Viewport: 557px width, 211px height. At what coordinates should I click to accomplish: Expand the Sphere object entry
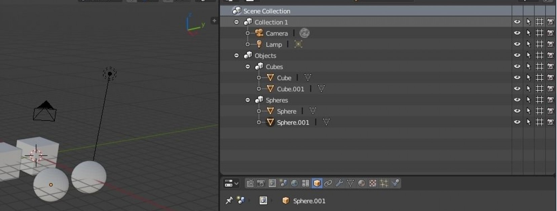pyautogui.click(x=259, y=111)
